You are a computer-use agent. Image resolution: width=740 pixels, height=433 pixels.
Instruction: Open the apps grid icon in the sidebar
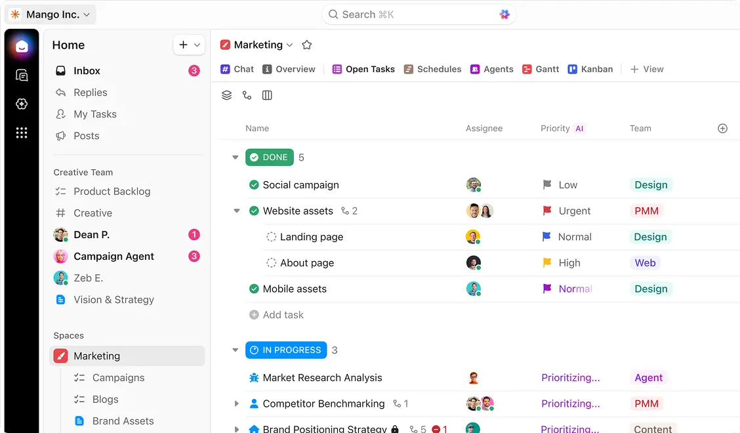[22, 133]
